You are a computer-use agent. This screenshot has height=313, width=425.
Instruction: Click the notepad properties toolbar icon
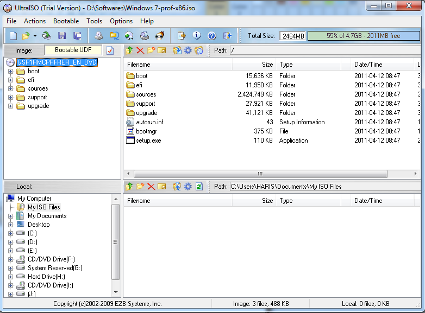pos(182,35)
